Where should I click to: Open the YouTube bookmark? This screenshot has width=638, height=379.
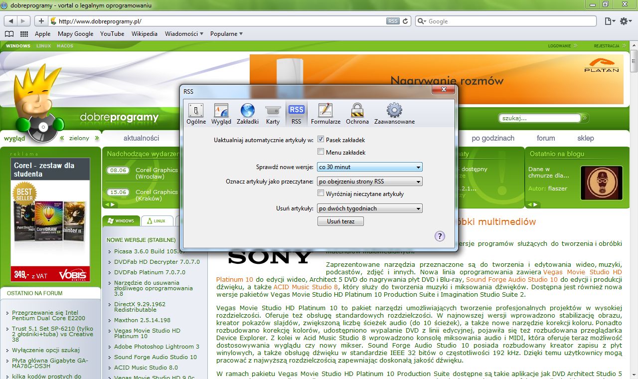point(112,34)
